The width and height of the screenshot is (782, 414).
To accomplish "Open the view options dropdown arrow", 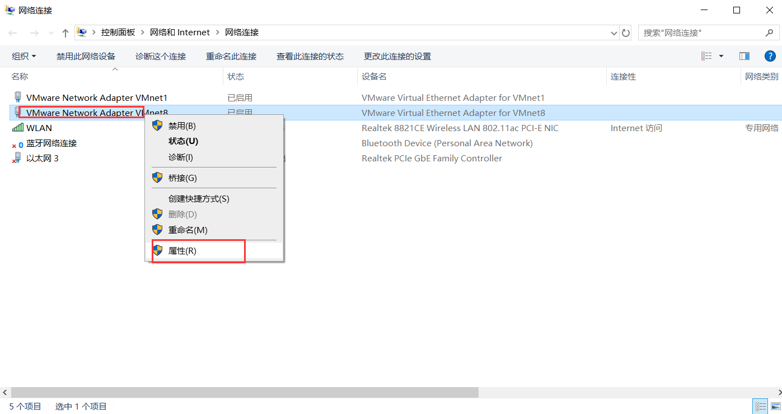I will pyautogui.click(x=721, y=56).
